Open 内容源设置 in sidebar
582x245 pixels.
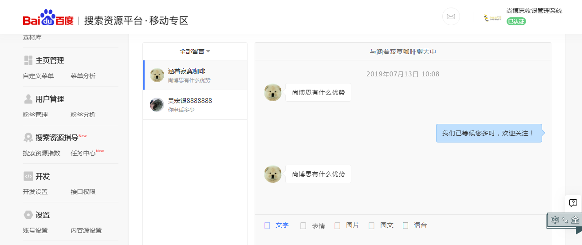[x=86, y=230]
